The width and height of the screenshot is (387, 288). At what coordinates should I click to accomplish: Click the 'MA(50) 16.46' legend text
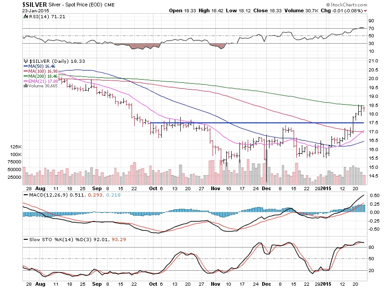(42, 66)
